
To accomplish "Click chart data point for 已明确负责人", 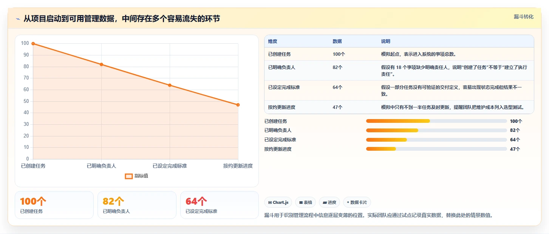I will click(101, 64).
